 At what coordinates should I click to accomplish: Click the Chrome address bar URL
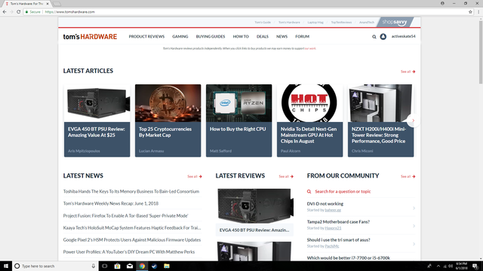click(69, 12)
